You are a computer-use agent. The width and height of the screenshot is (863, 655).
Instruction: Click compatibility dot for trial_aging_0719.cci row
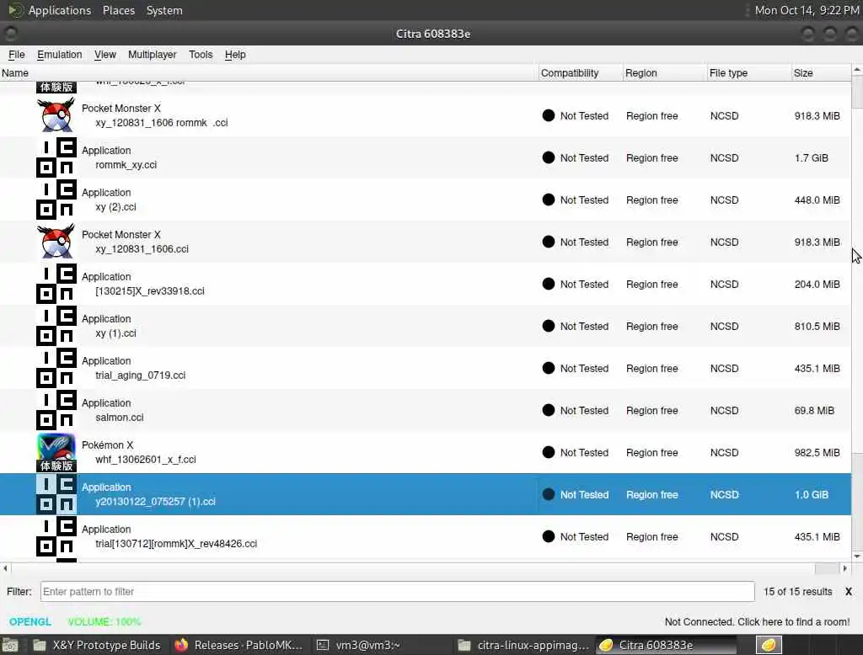click(x=548, y=368)
